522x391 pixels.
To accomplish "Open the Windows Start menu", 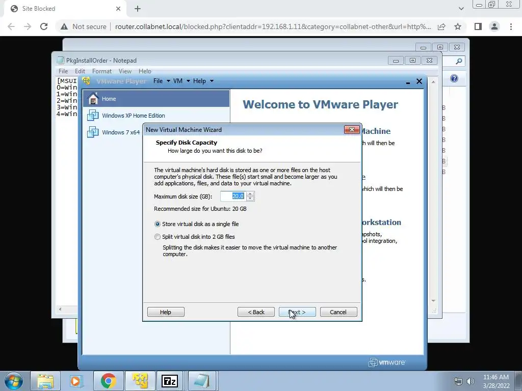I will click(14, 381).
